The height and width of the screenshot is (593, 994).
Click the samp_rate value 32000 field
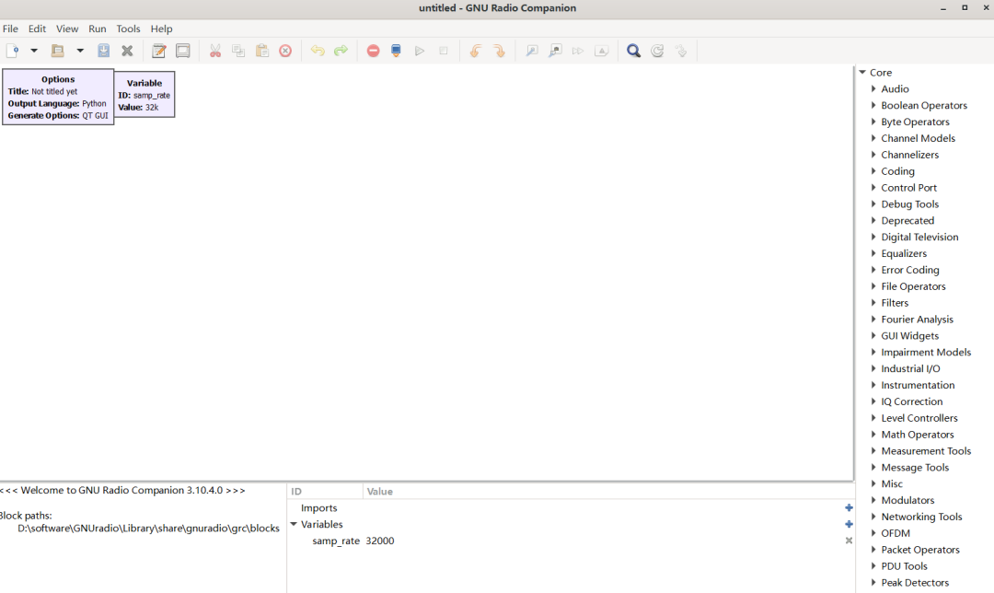(380, 541)
